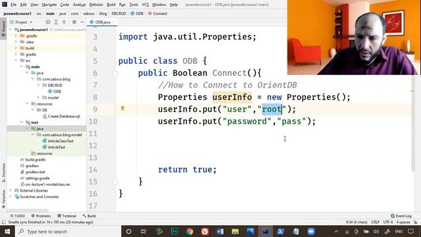This screenshot has width=421, height=237.
Task: Open Windows Task View
Action: 143,231
